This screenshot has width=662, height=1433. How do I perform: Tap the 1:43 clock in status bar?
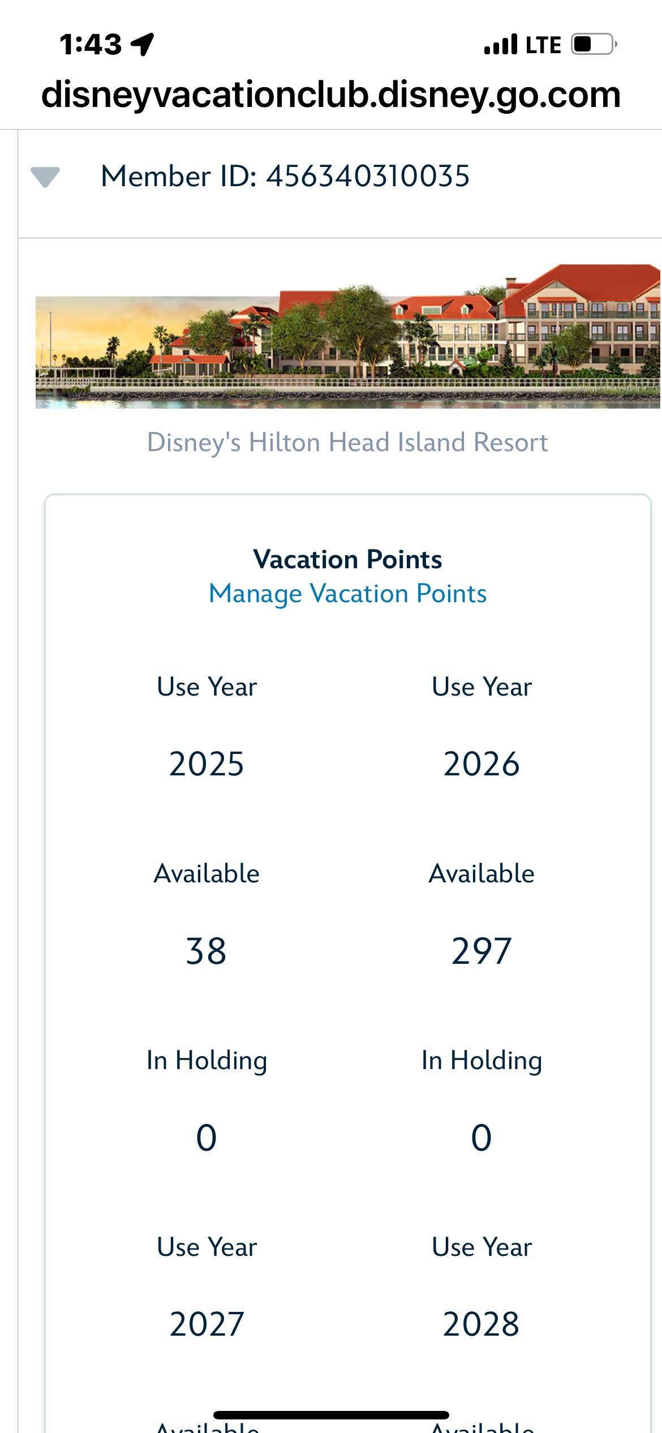pyautogui.click(x=91, y=44)
